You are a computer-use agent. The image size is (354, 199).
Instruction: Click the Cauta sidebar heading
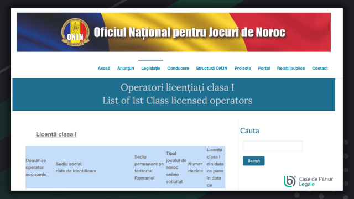pos(249,130)
